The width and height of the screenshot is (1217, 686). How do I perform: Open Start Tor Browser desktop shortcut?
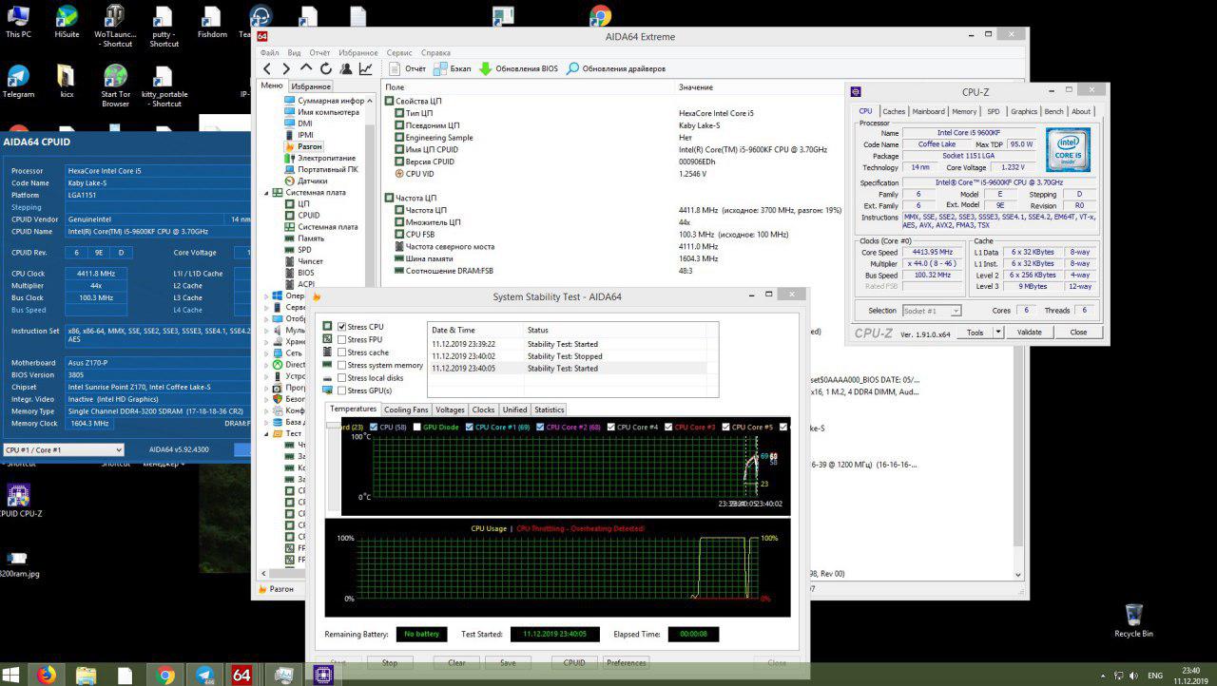(116, 86)
